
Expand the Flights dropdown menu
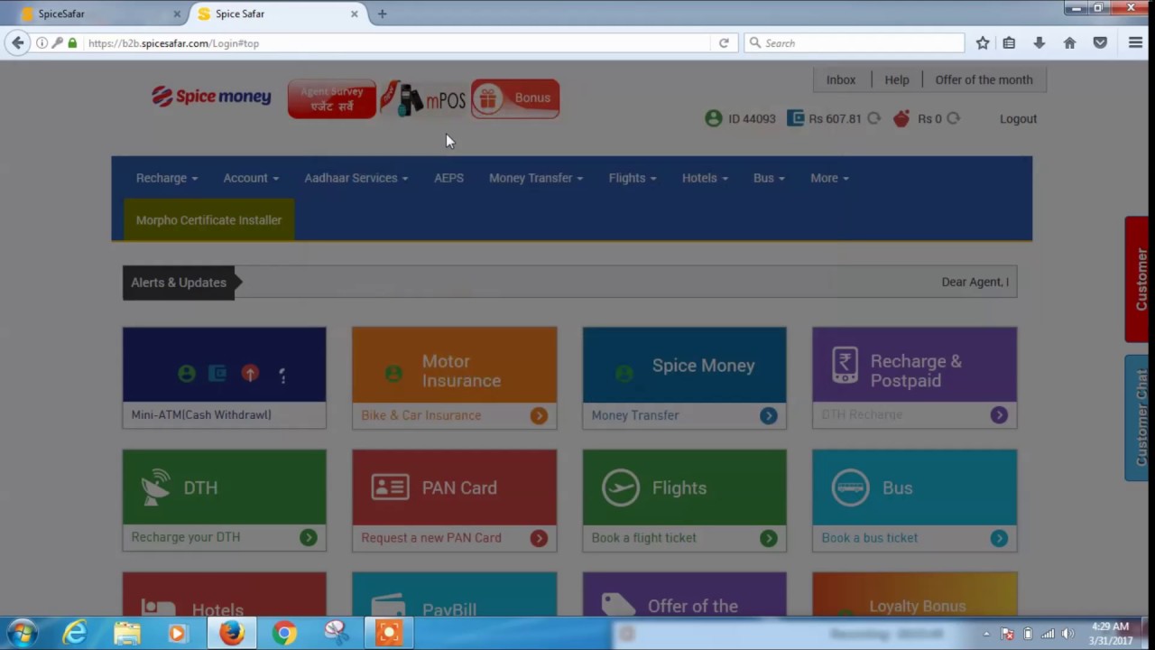coord(633,178)
